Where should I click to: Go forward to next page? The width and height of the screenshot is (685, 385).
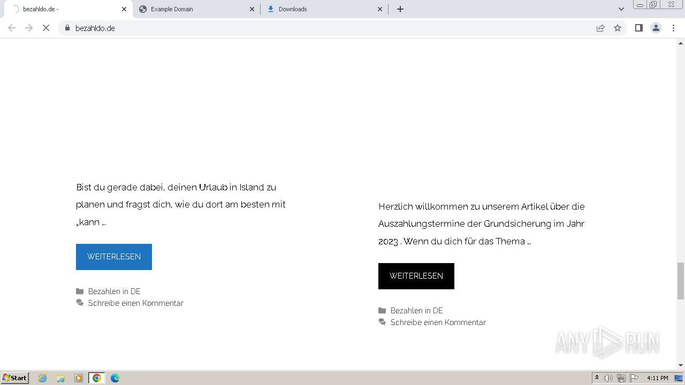29,28
